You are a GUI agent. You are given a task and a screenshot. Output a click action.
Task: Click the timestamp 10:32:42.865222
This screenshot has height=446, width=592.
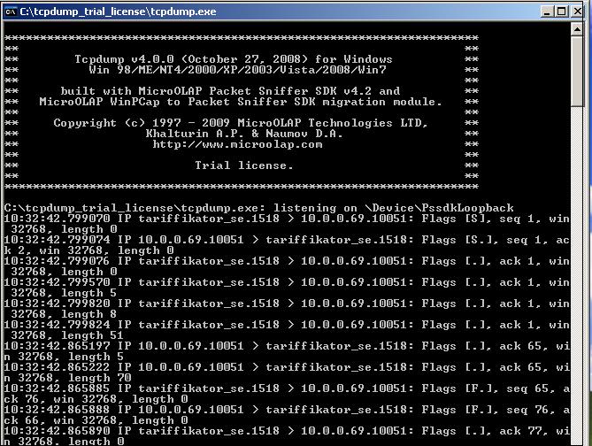click(57, 367)
